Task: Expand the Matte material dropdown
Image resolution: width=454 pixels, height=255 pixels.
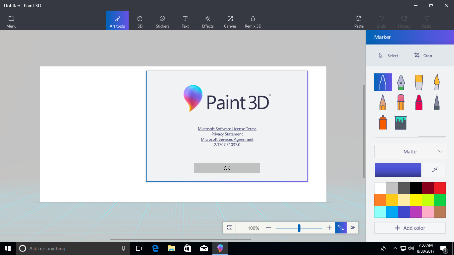Action: click(x=410, y=151)
